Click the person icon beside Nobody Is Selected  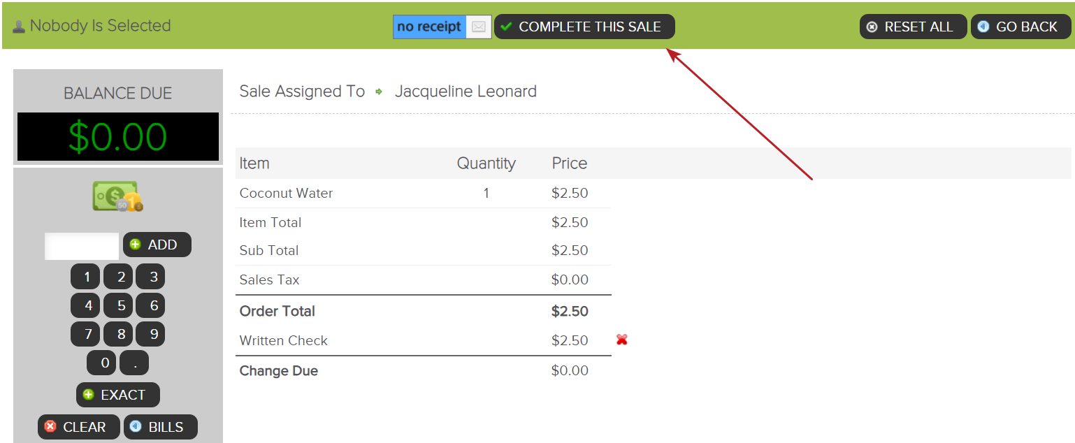click(x=19, y=27)
